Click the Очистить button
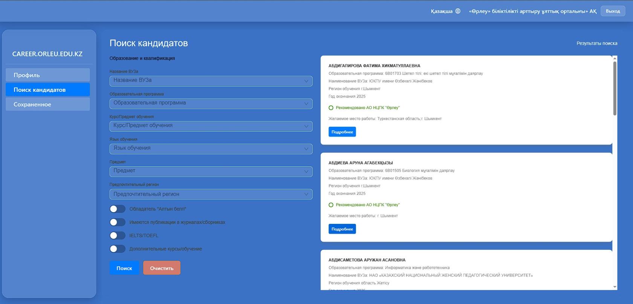The width and height of the screenshot is (633, 304). click(162, 268)
